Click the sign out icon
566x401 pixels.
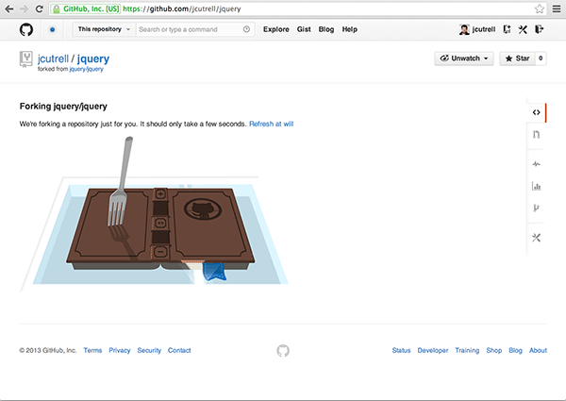coord(540,29)
